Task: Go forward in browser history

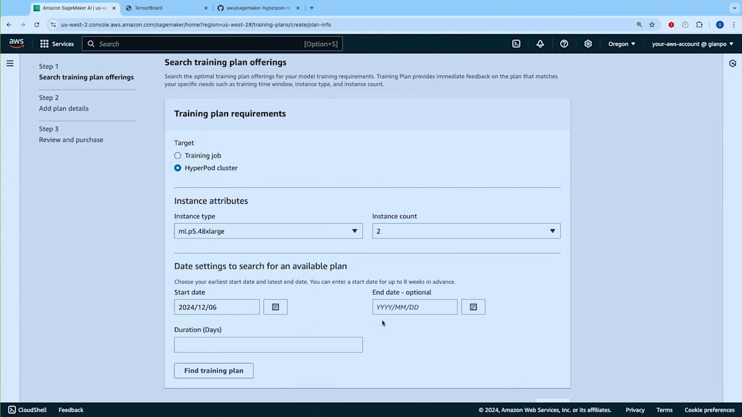Action: click(23, 25)
